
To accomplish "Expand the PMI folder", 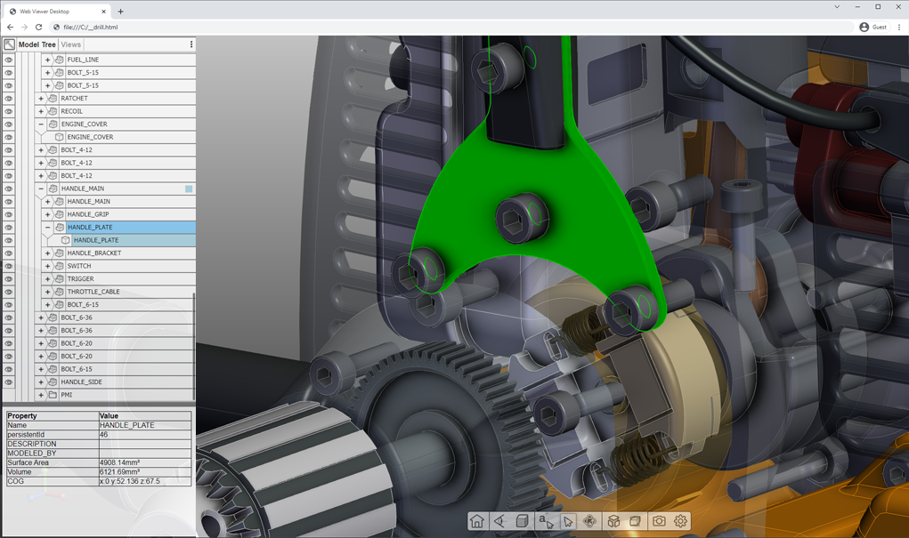I will (x=41, y=395).
